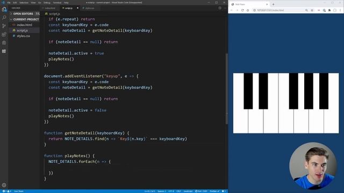Go forward in the Chrome browser

pos(237,10)
